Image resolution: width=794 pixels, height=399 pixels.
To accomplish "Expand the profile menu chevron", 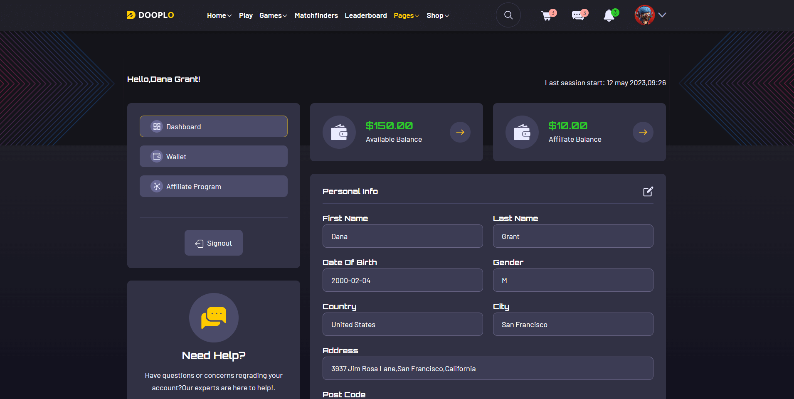I will (x=662, y=15).
